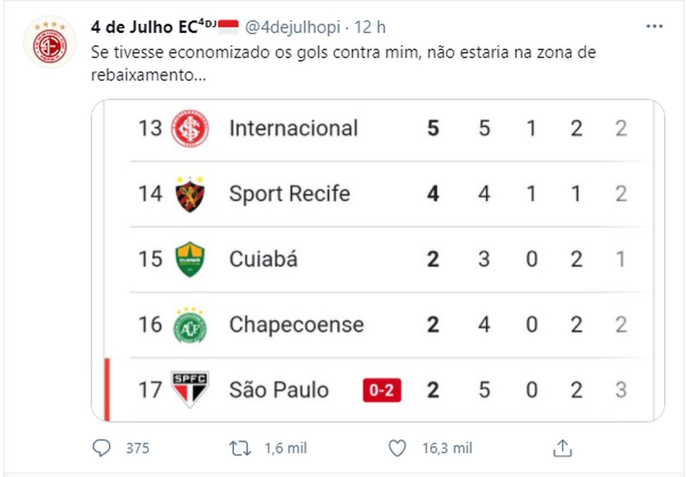Open the tweet's three-dot more menu

[x=654, y=27]
